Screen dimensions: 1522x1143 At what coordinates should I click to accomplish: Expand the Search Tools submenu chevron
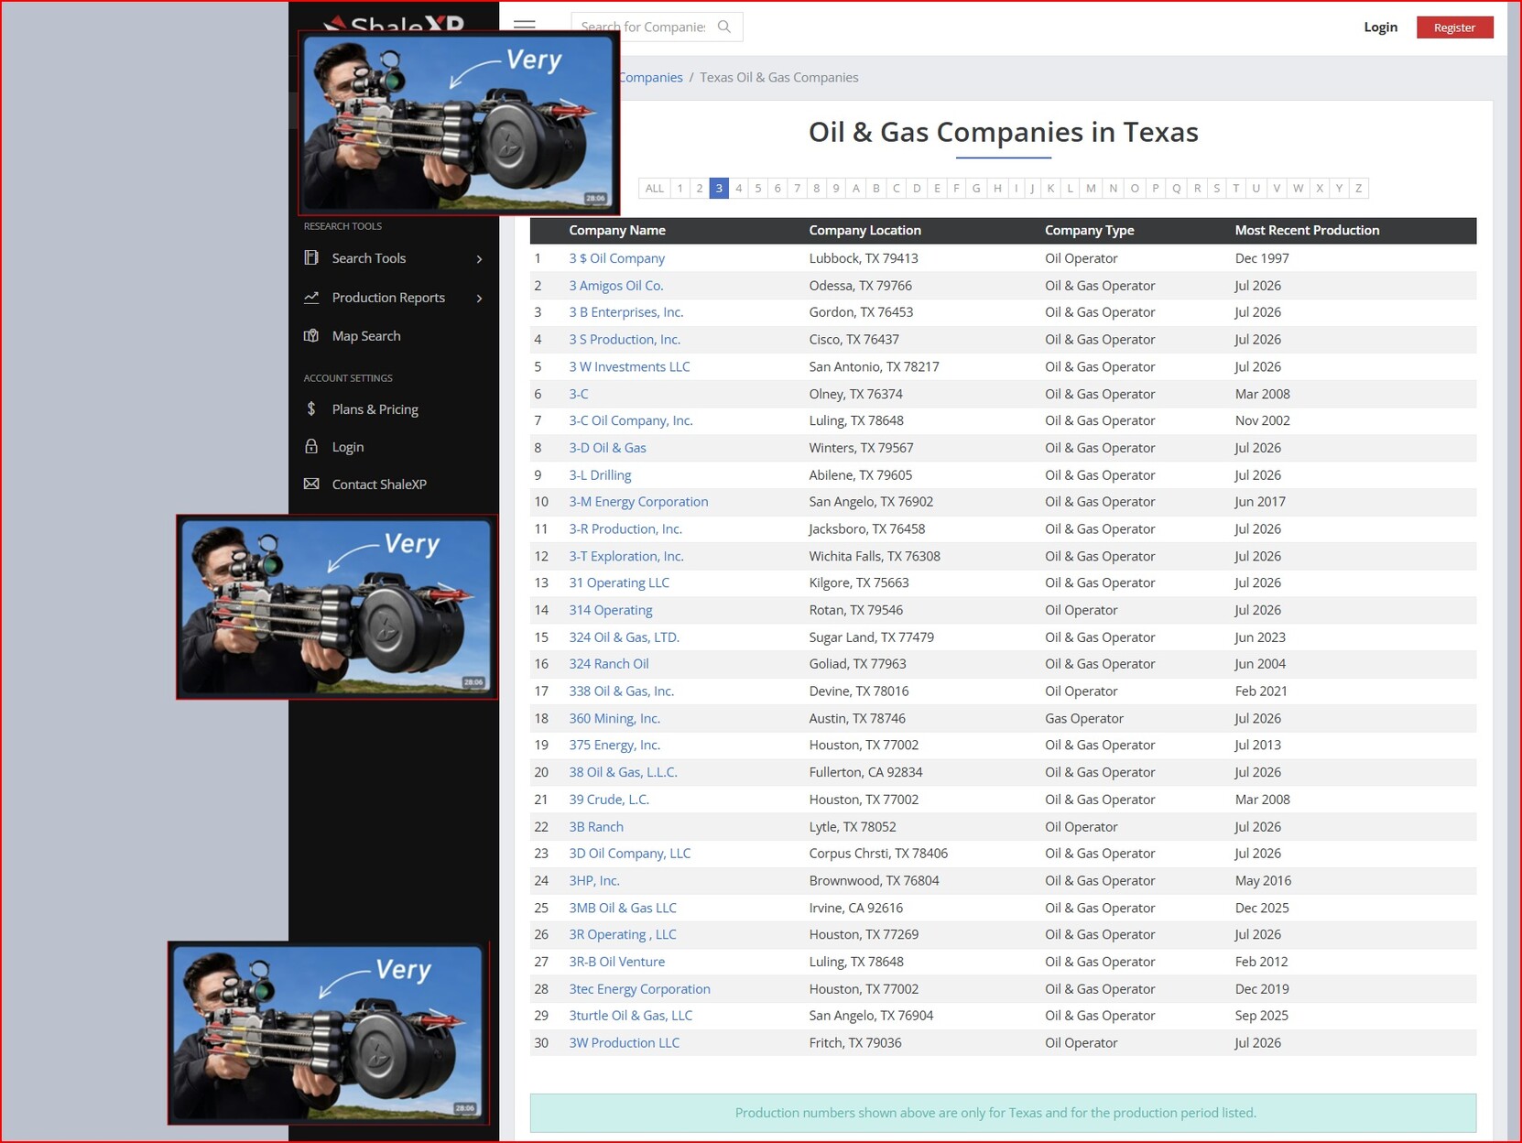pos(479,259)
